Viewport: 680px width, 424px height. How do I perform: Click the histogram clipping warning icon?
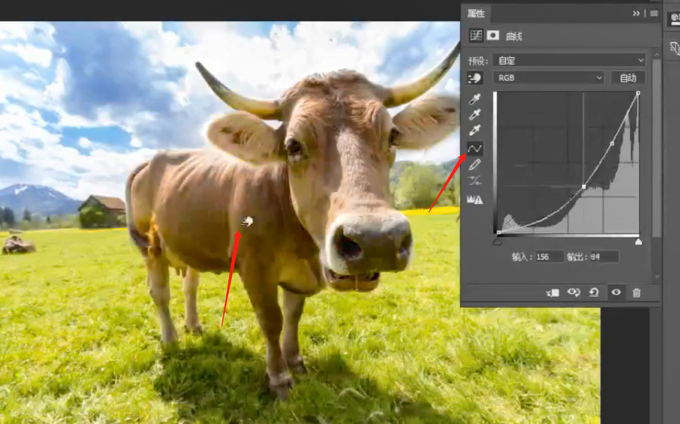(x=474, y=199)
